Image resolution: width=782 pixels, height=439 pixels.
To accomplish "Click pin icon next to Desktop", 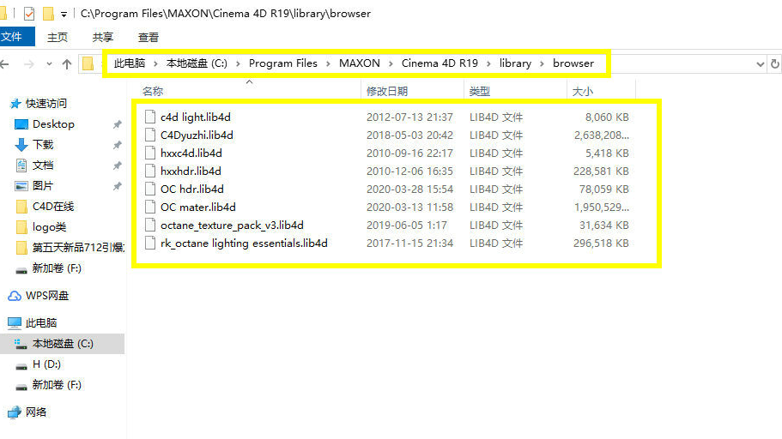I will pyautogui.click(x=118, y=124).
